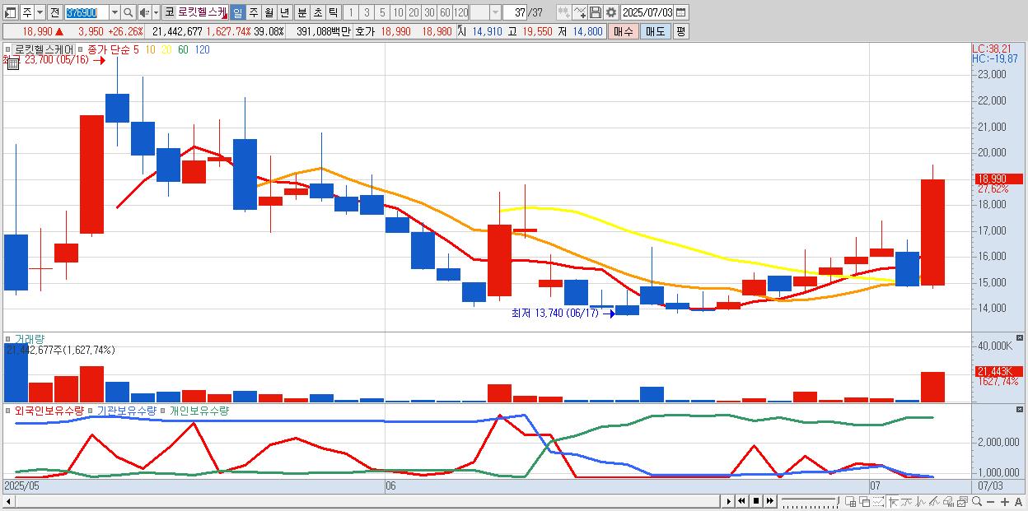Click the 거래량 volume panel label
The width and height of the screenshot is (1028, 511).
click(30, 338)
